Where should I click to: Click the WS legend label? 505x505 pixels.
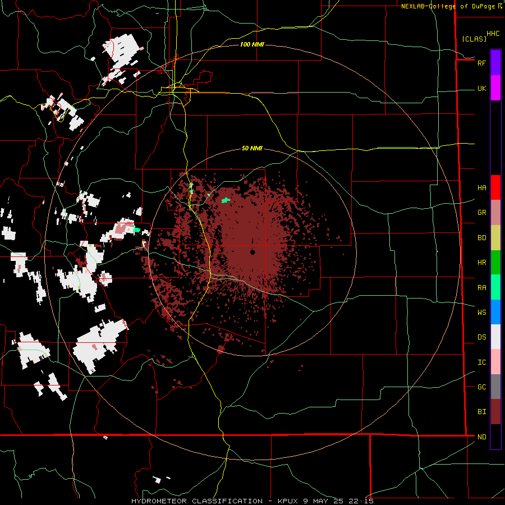[481, 313]
